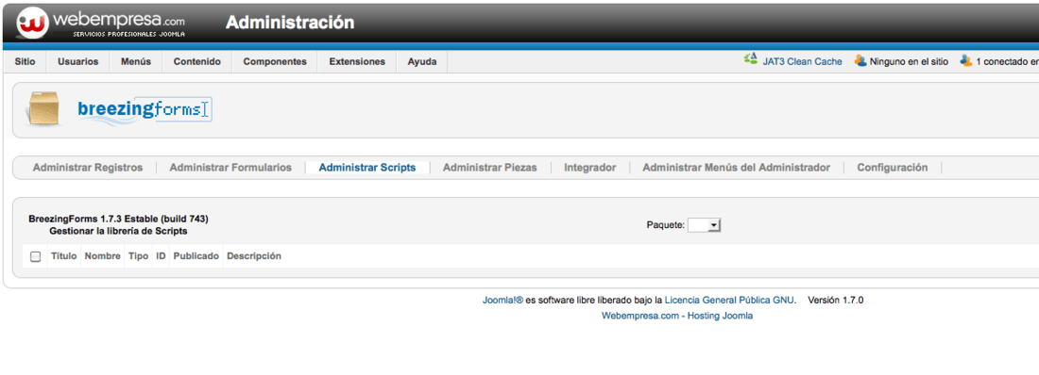Open the Componentes menu
The height and width of the screenshot is (375, 1039).
[275, 61]
